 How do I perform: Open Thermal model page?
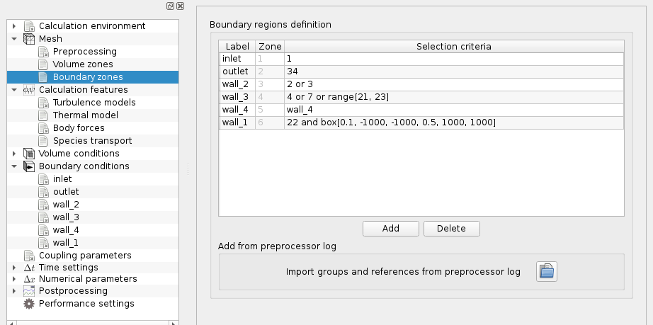86,115
